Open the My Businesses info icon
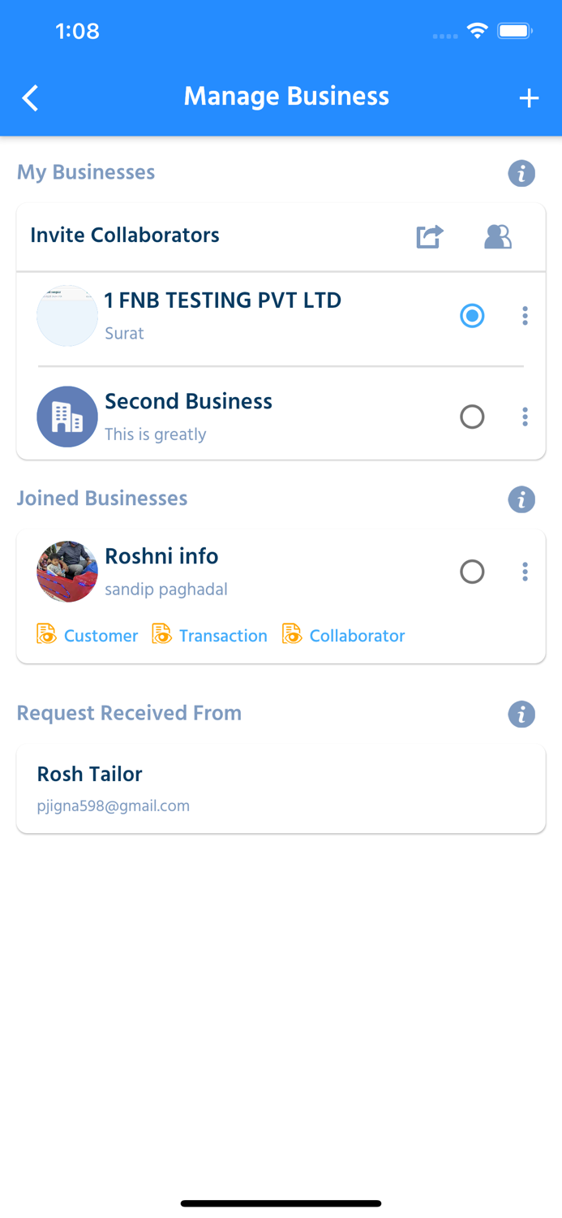562x1218 pixels. coord(521,173)
